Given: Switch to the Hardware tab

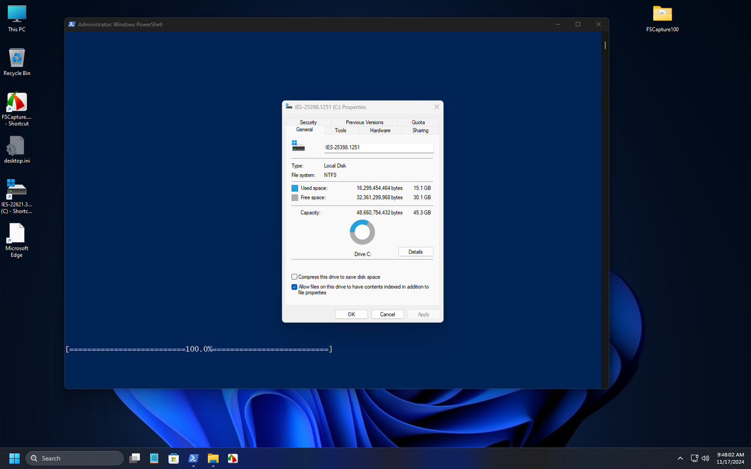Looking at the screenshot, I should pos(380,130).
